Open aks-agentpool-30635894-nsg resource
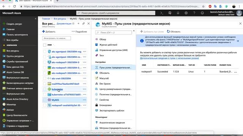Image resolution: width=243 pixels, height=136 pixels. coord(66,51)
